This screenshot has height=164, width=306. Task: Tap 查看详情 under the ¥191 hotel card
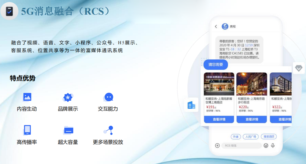point(219,119)
